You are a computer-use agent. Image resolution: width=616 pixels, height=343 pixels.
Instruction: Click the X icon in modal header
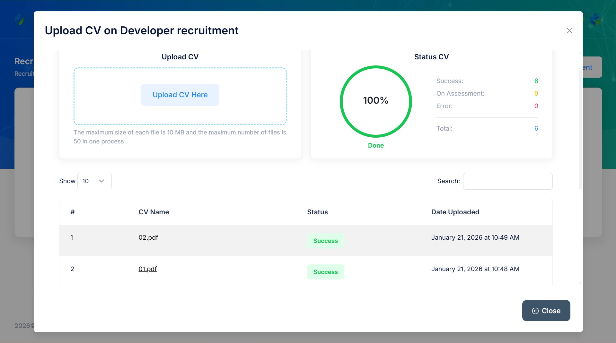point(569,30)
